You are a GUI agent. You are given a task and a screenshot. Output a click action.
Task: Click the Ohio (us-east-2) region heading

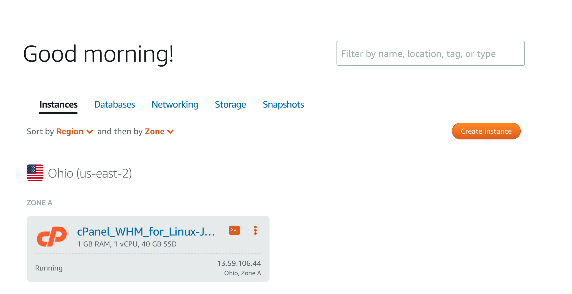(90, 173)
